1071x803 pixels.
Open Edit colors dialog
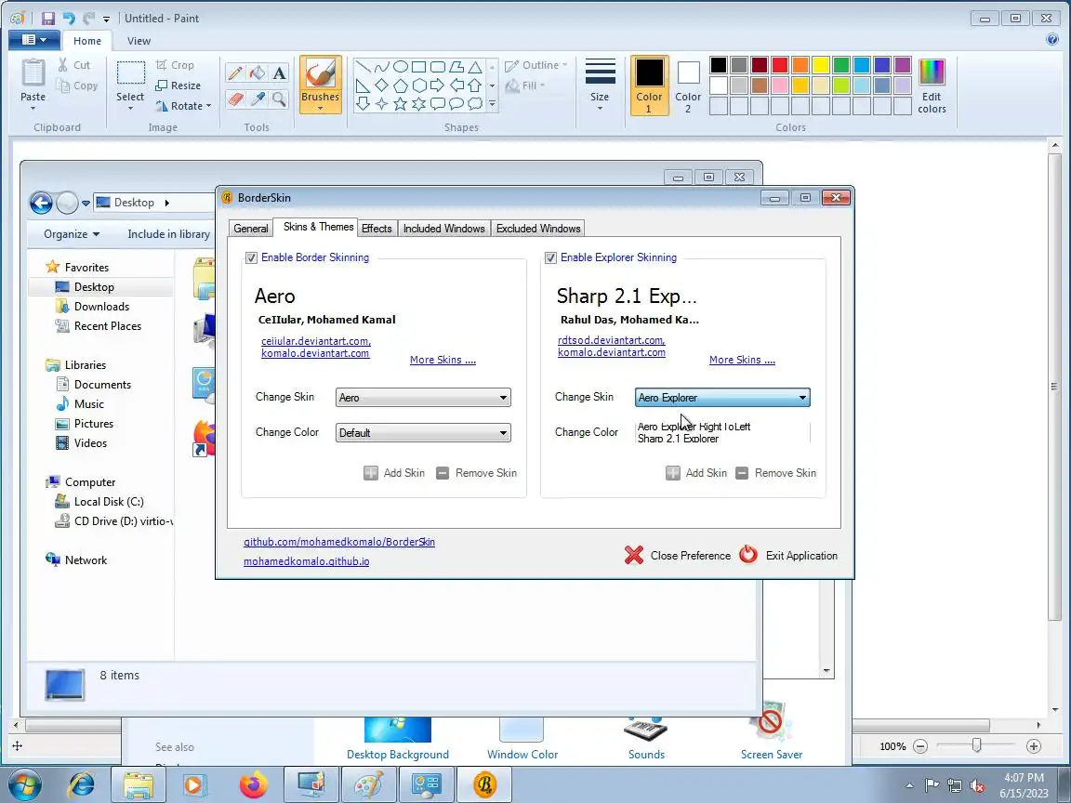click(932, 86)
